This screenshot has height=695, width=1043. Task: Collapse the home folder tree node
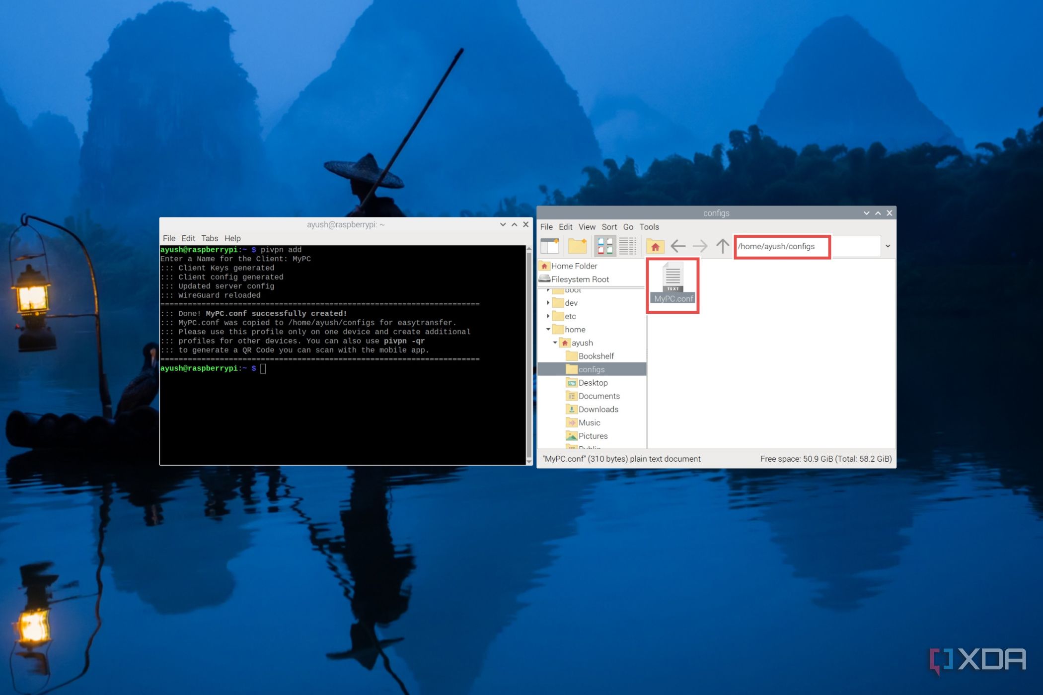[548, 329]
